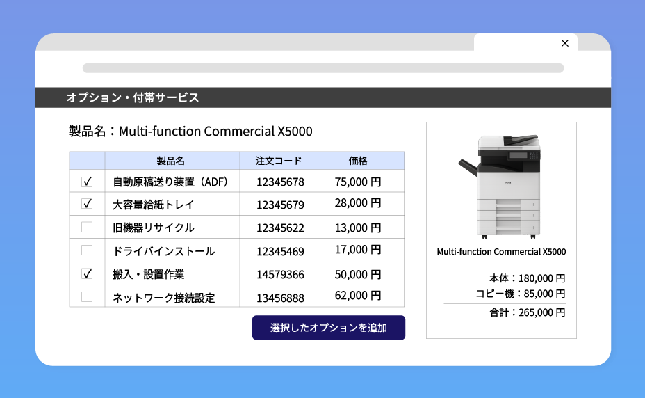This screenshot has height=398, width=645.
Task: Select the オプション・付帯サービス section header
Action: click(x=133, y=97)
